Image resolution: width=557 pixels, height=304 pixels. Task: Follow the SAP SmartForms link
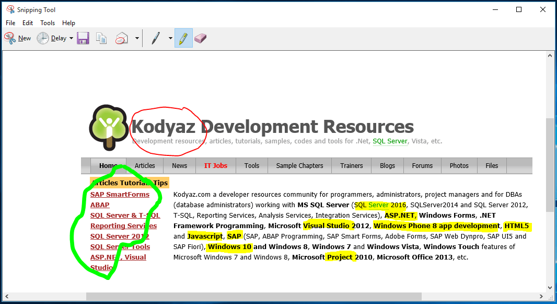point(120,195)
